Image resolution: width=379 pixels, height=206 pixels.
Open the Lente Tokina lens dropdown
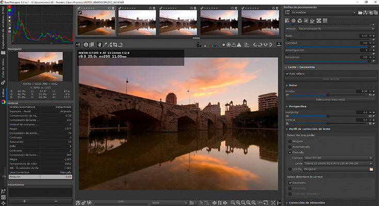coord(338,164)
